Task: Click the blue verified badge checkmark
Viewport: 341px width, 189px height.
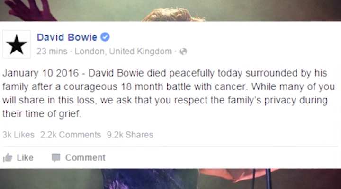Action: tap(105, 37)
